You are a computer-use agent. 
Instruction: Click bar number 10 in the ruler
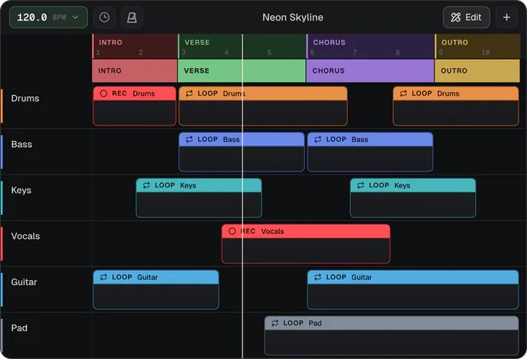(x=486, y=53)
